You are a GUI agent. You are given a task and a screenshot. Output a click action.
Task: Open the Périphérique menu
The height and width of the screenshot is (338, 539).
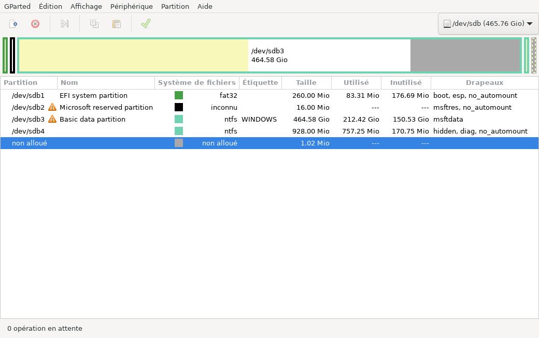click(131, 6)
